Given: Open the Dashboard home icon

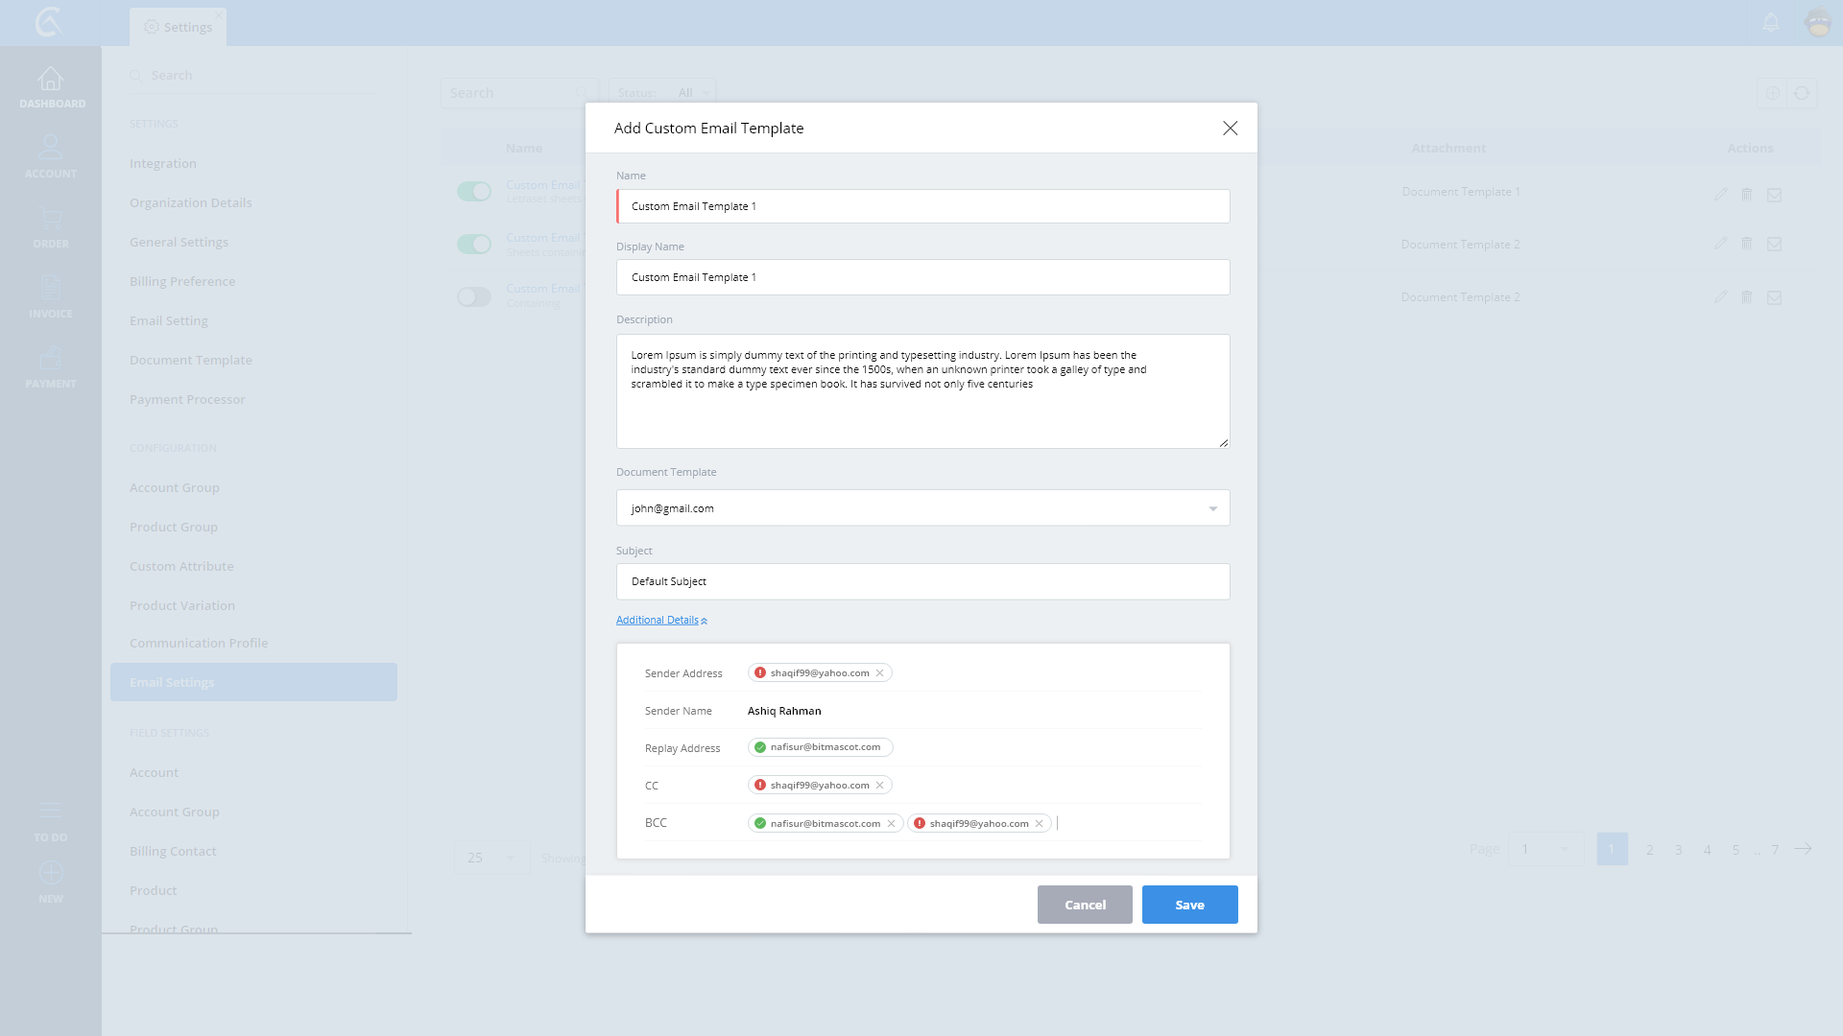Looking at the screenshot, I should pos(51,79).
